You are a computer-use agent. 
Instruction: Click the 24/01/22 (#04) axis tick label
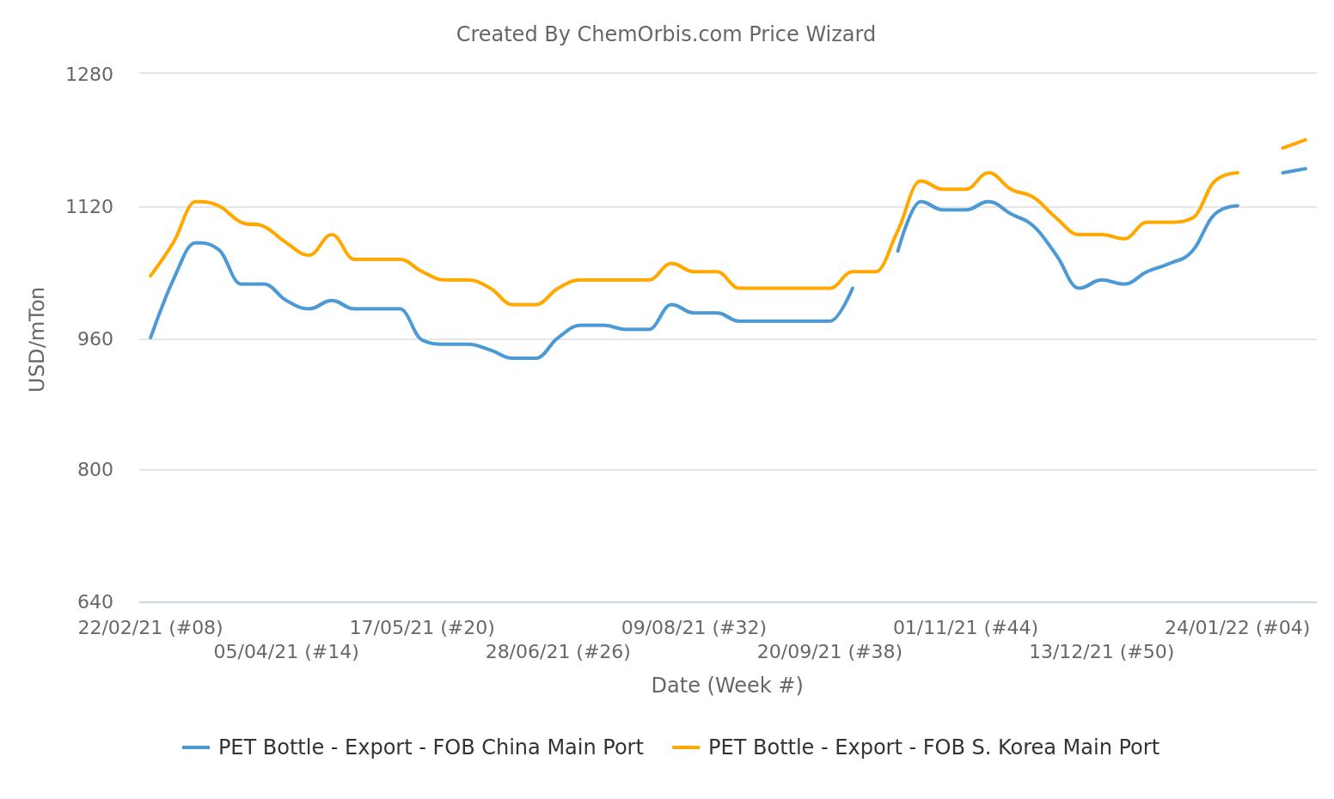[x=1237, y=628]
